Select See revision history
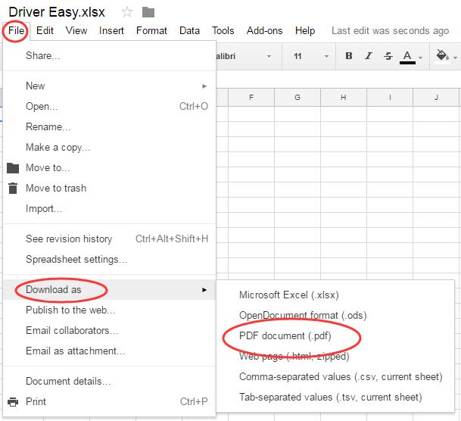The image size is (461, 421). 68,239
